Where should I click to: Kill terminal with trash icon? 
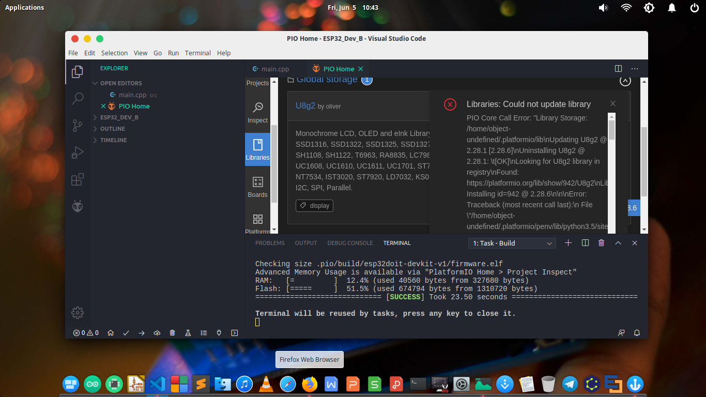pyautogui.click(x=601, y=243)
